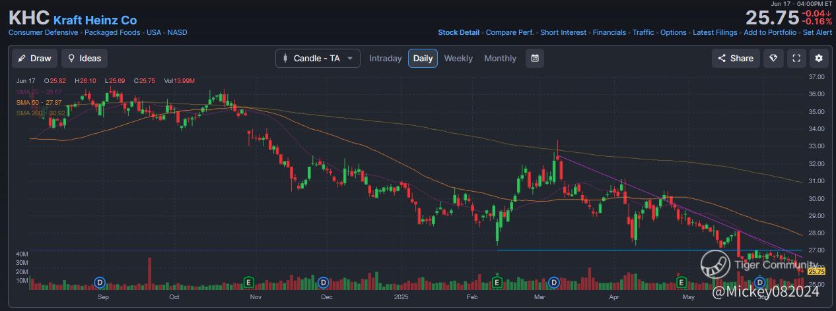
Task: Open the NASD exchange link
Action: pyautogui.click(x=176, y=32)
